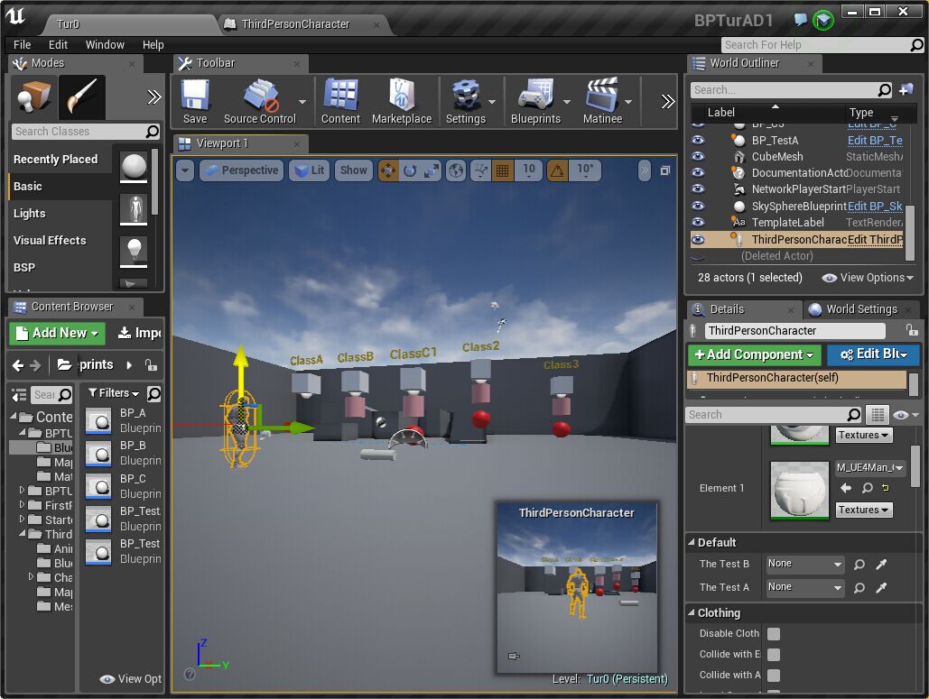Select the scale gizmo tool
This screenshot has width=929, height=699.
(432, 170)
